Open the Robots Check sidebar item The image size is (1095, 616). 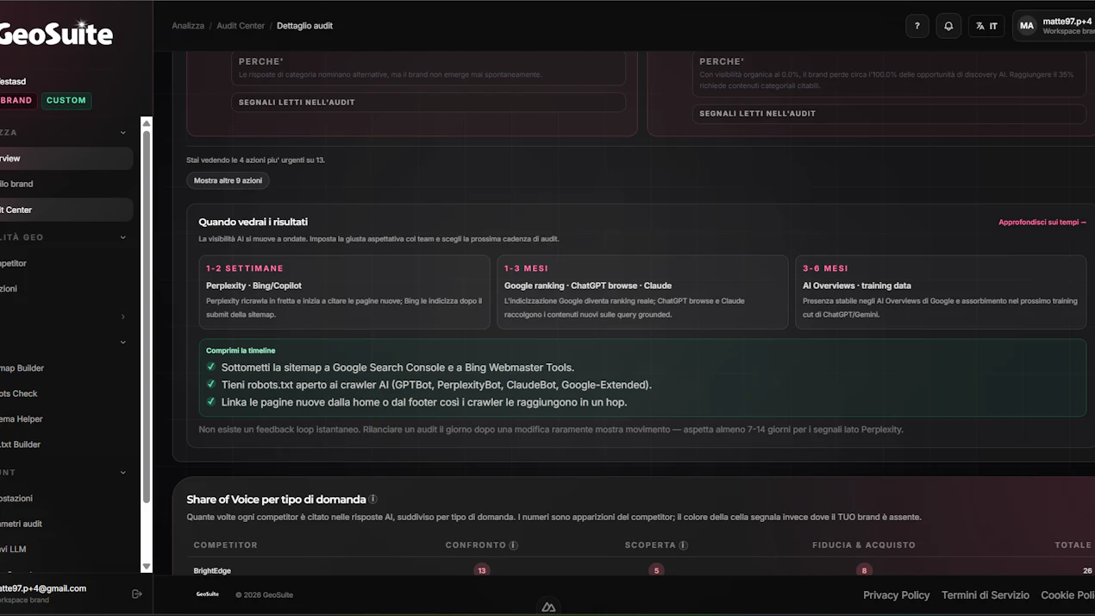click(65, 393)
